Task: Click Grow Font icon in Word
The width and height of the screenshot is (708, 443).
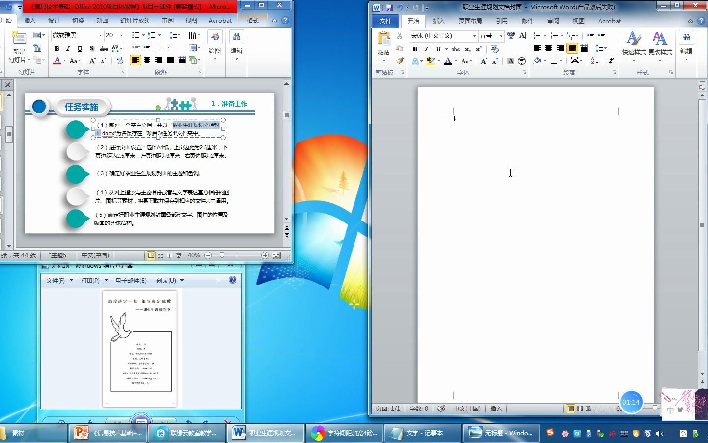Action: [484, 61]
